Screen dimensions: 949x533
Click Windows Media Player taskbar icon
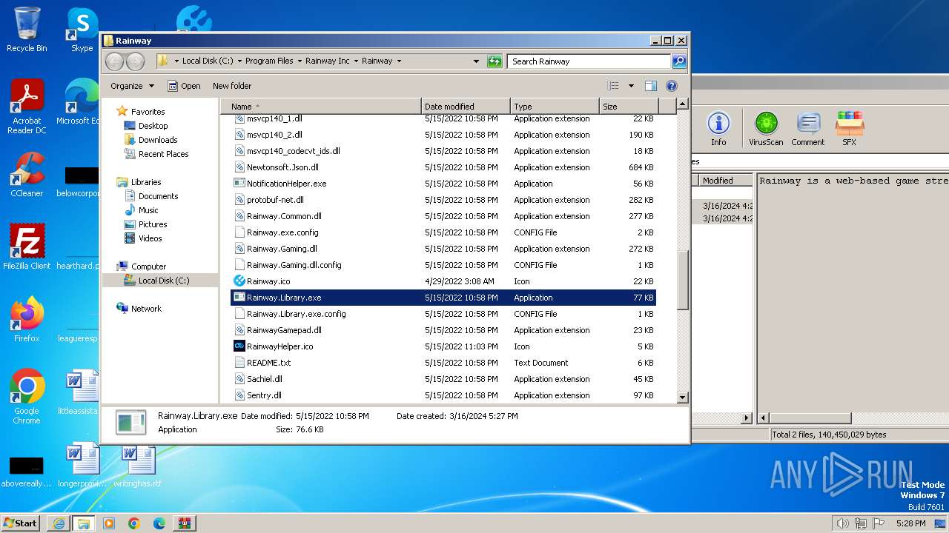(109, 523)
